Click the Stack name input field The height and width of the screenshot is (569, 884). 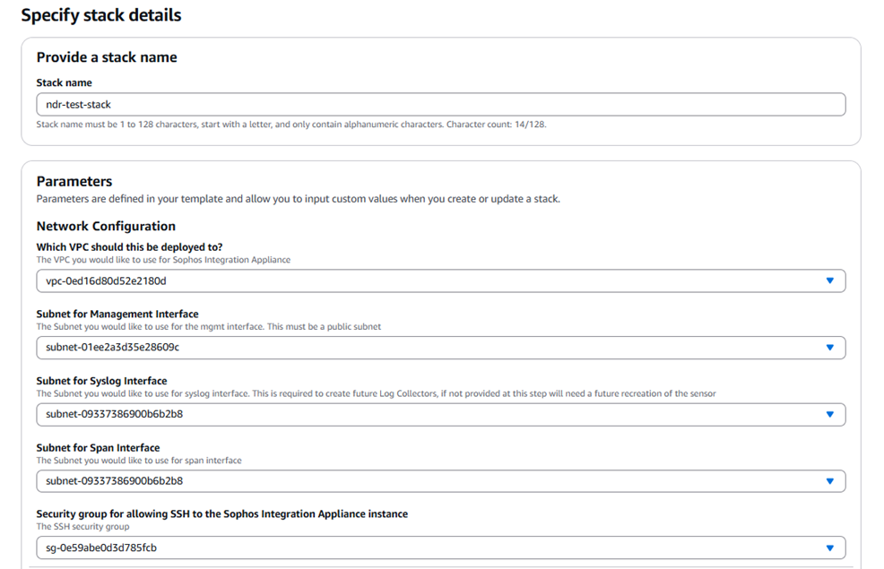[439, 105]
